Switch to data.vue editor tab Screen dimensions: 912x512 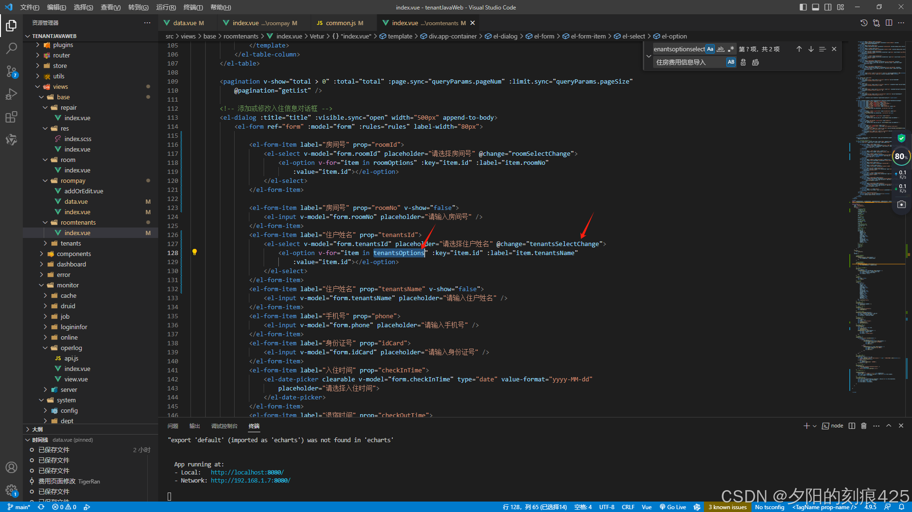184,23
